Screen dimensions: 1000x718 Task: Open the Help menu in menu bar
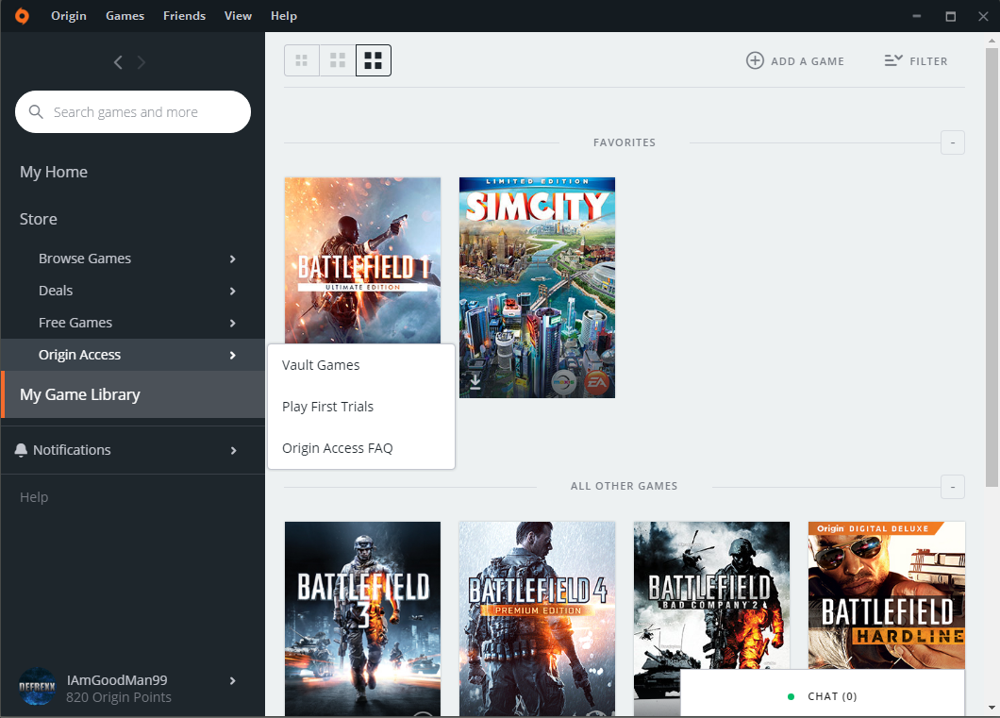284,16
